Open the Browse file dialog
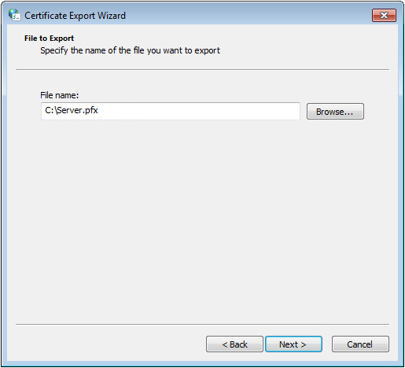Screen dimensions: 405x368 click(335, 112)
